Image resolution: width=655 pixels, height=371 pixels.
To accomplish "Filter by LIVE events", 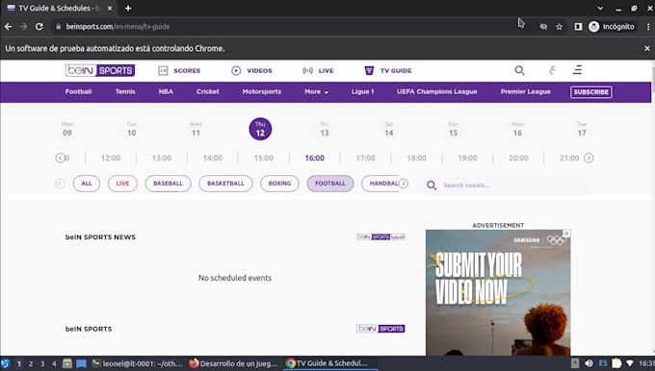I will pos(122,184).
